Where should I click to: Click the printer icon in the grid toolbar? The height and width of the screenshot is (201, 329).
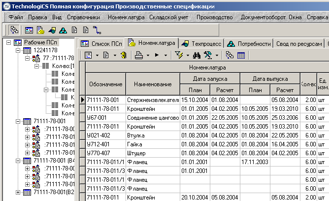click(x=139, y=56)
